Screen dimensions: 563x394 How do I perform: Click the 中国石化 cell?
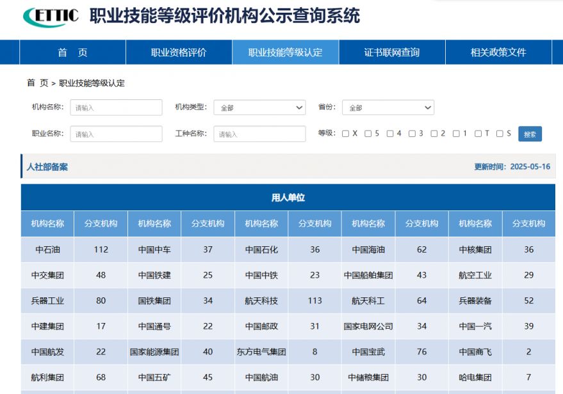261,249
